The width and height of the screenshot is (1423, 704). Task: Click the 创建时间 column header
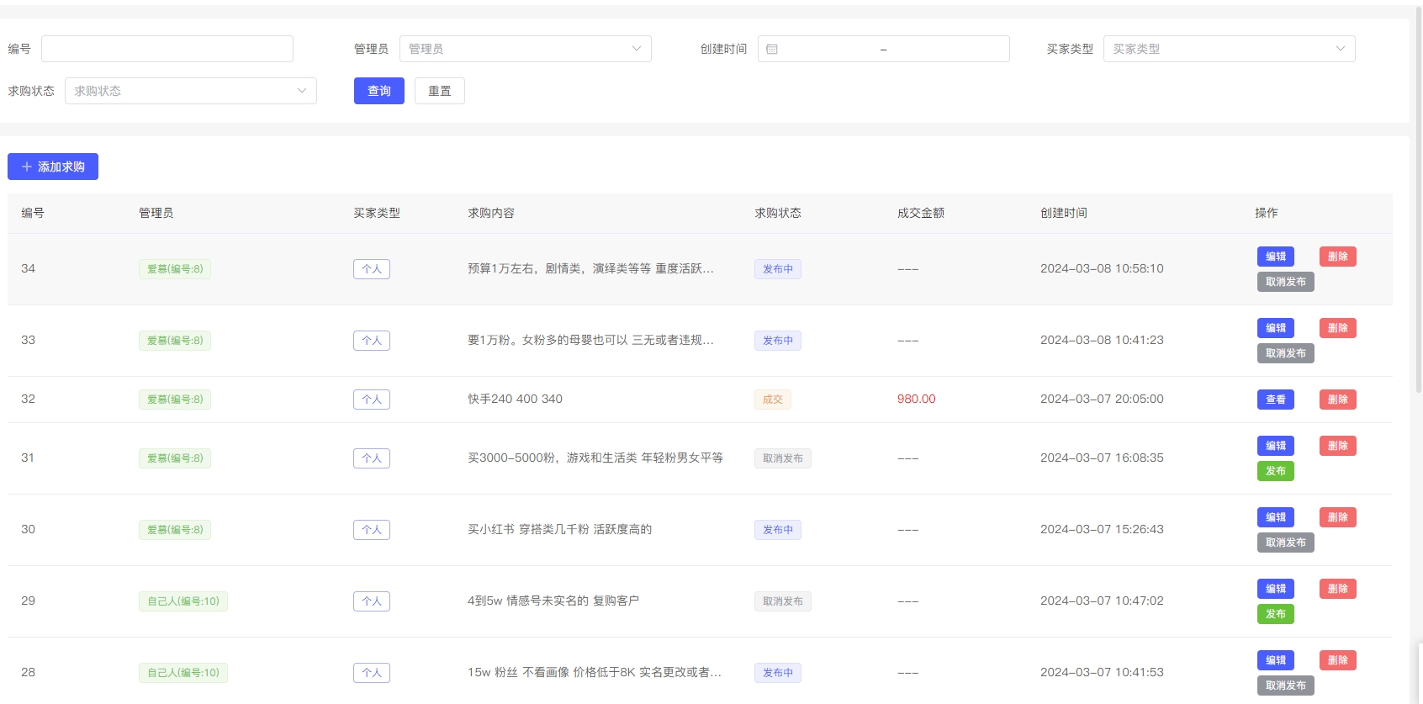(1063, 213)
